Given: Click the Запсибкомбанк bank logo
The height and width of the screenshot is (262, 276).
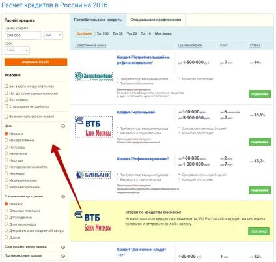Looking at the screenshot, I should click(94, 76).
